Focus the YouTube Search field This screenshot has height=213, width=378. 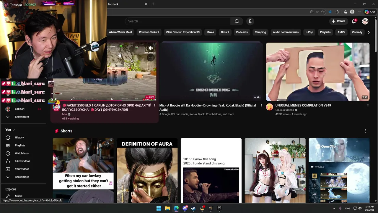(x=178, y=21)
